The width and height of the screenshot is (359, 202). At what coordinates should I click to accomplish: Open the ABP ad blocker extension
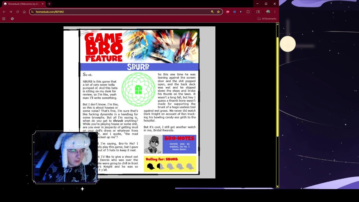point(228,12)
